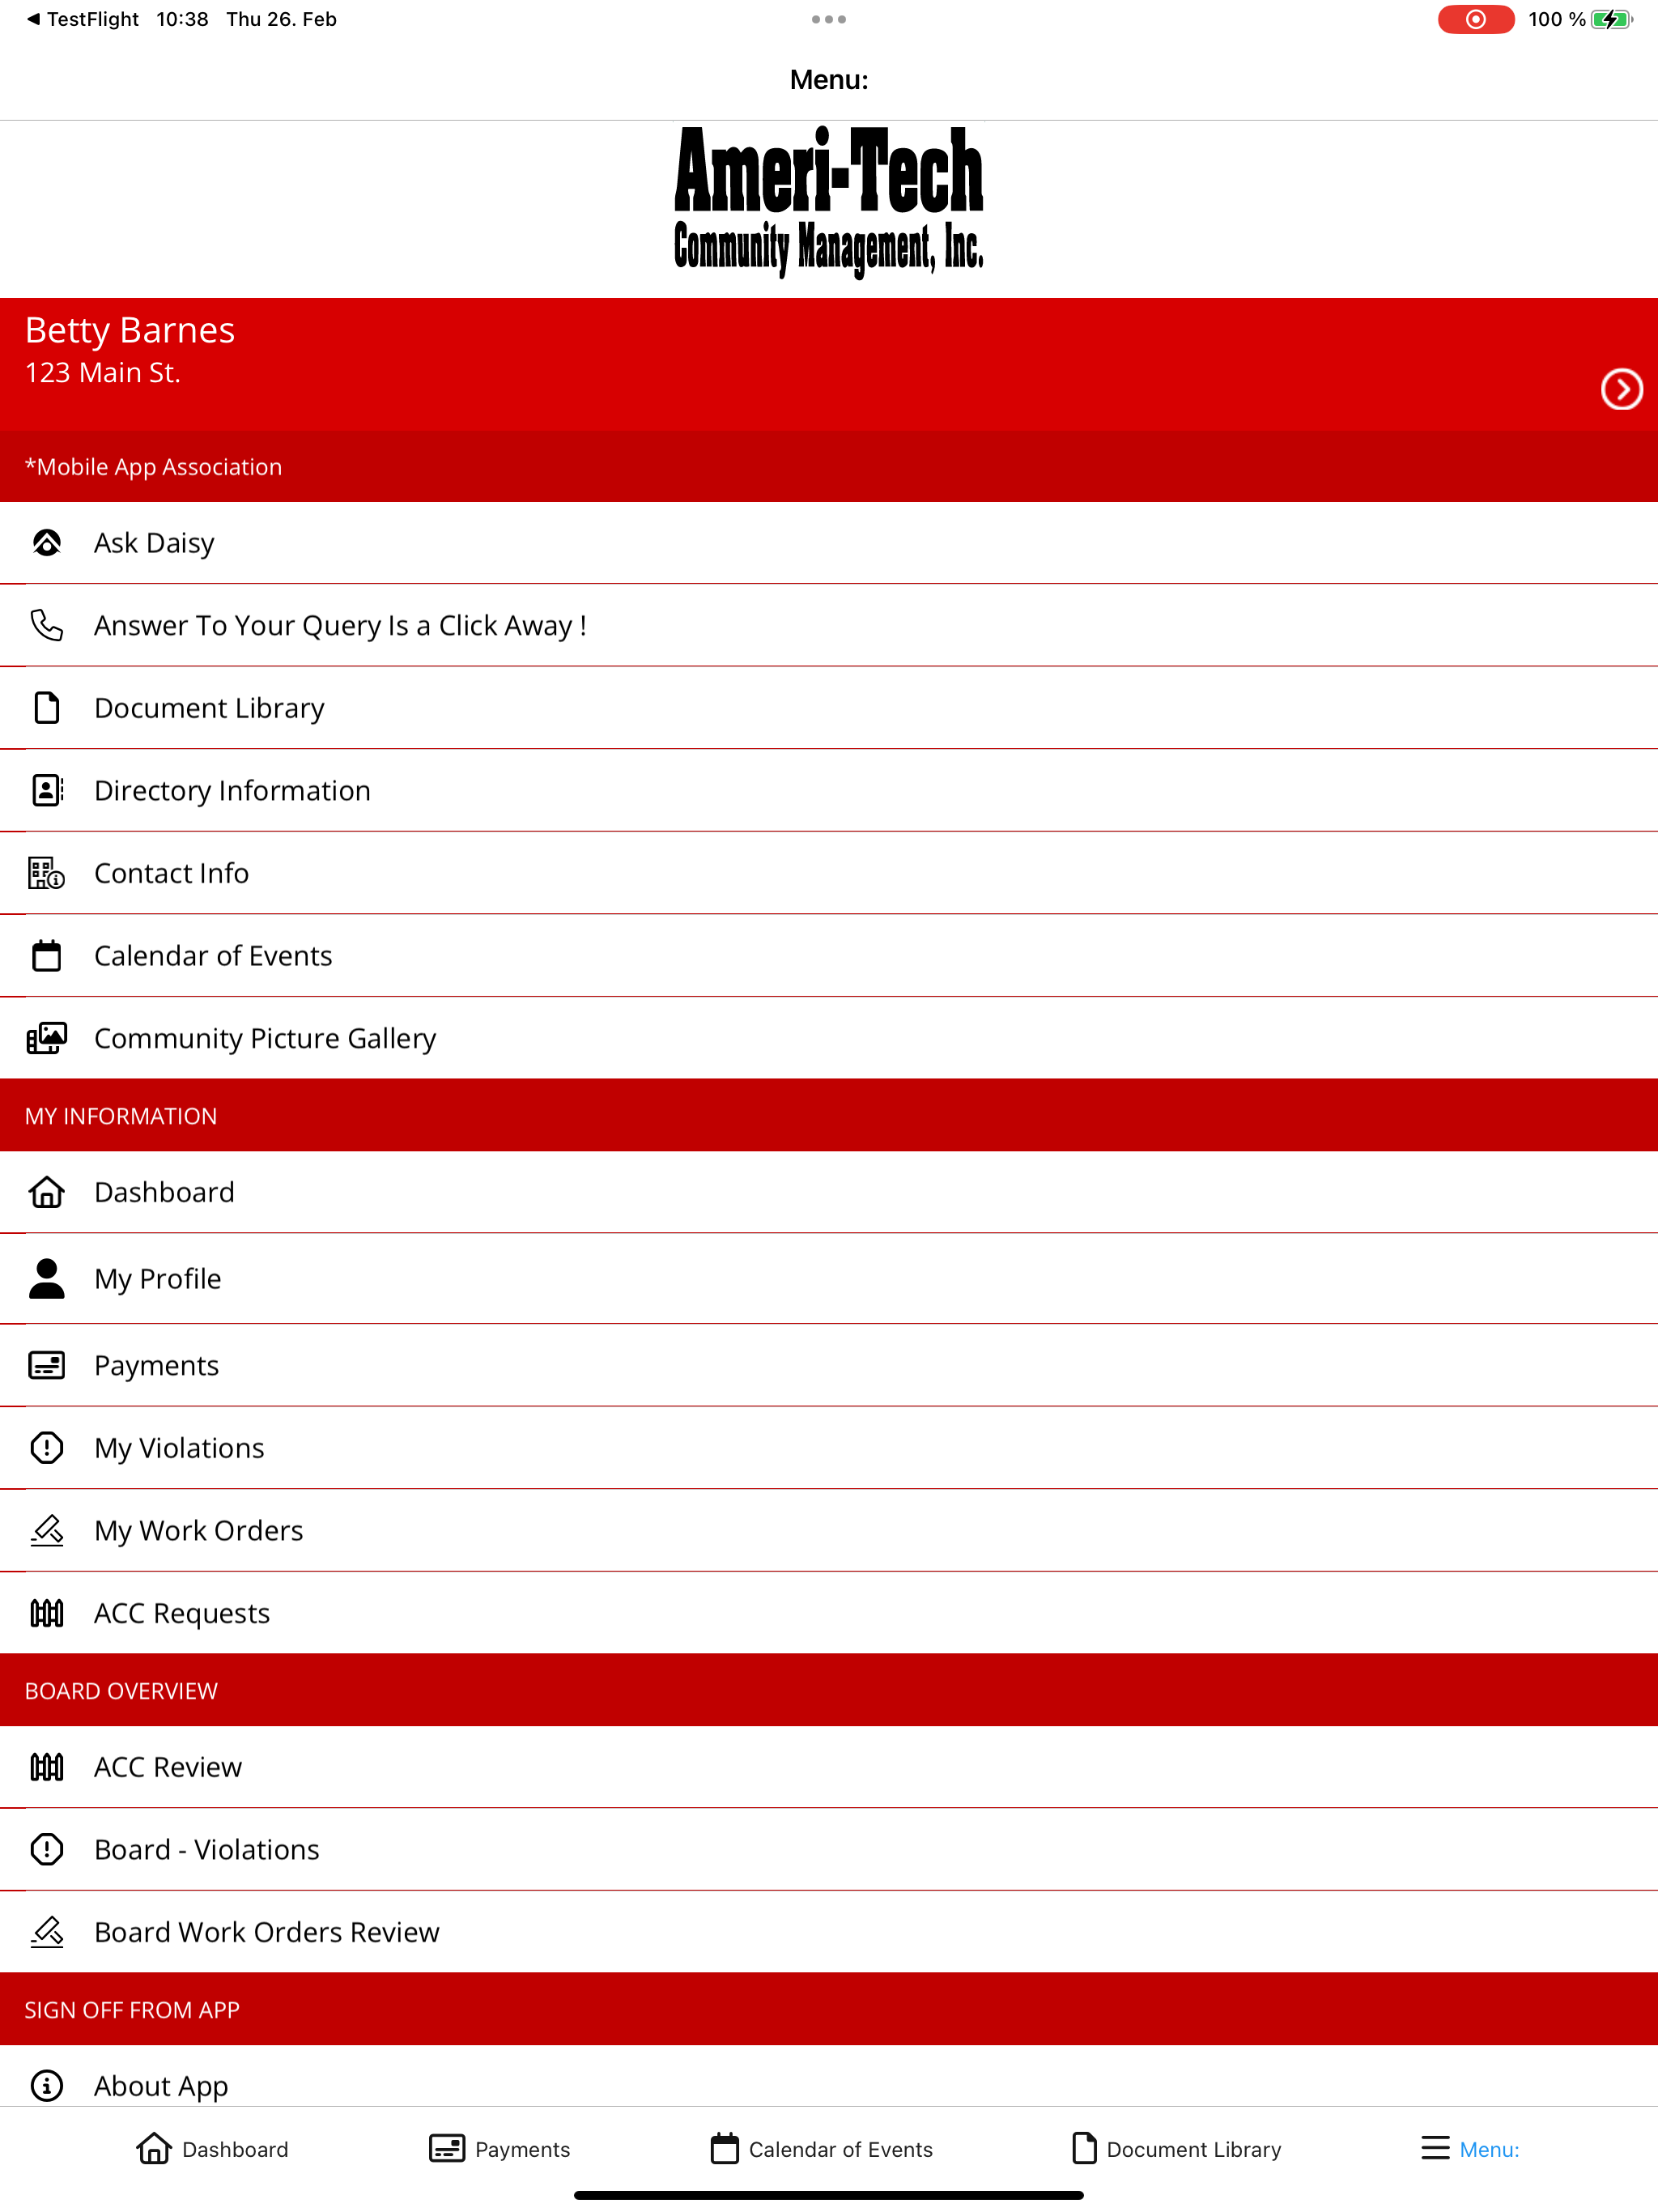Tap the hamburger icon in bottom tab bar
Viewport: 1658px width, 2212px height.
click(x=1435, y=2148)
